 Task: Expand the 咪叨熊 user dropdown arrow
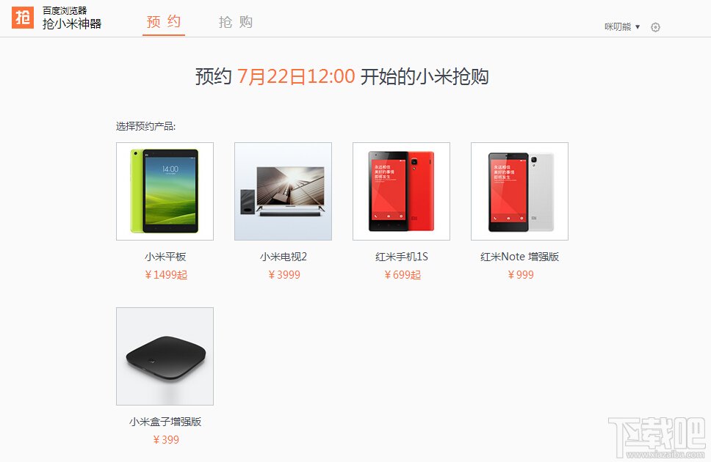(638, 26)
